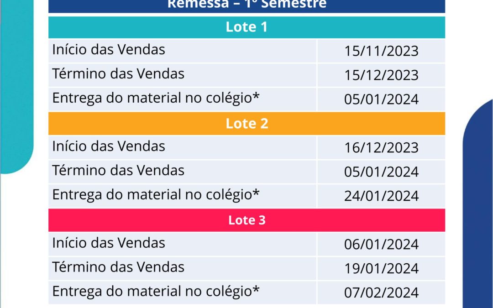Click Início das Vendas under Lote 2
The width and height of the screenshot is (493, 308).
click(x=109, y=146)
